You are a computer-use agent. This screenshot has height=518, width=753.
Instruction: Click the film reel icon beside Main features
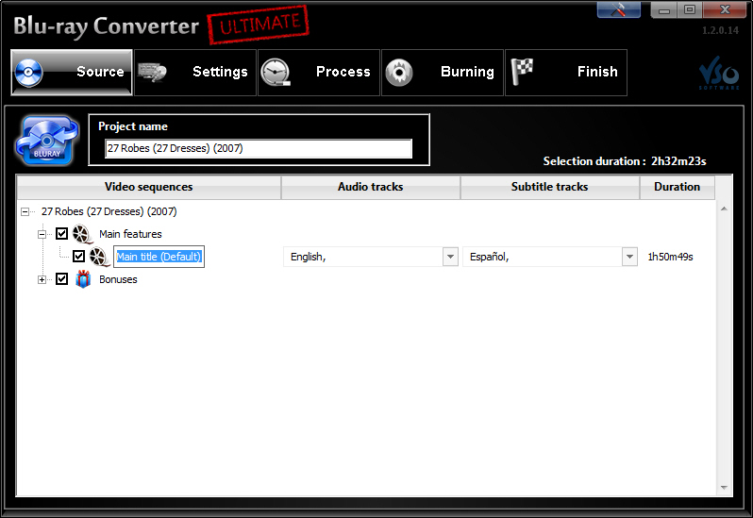coord(83,234)
